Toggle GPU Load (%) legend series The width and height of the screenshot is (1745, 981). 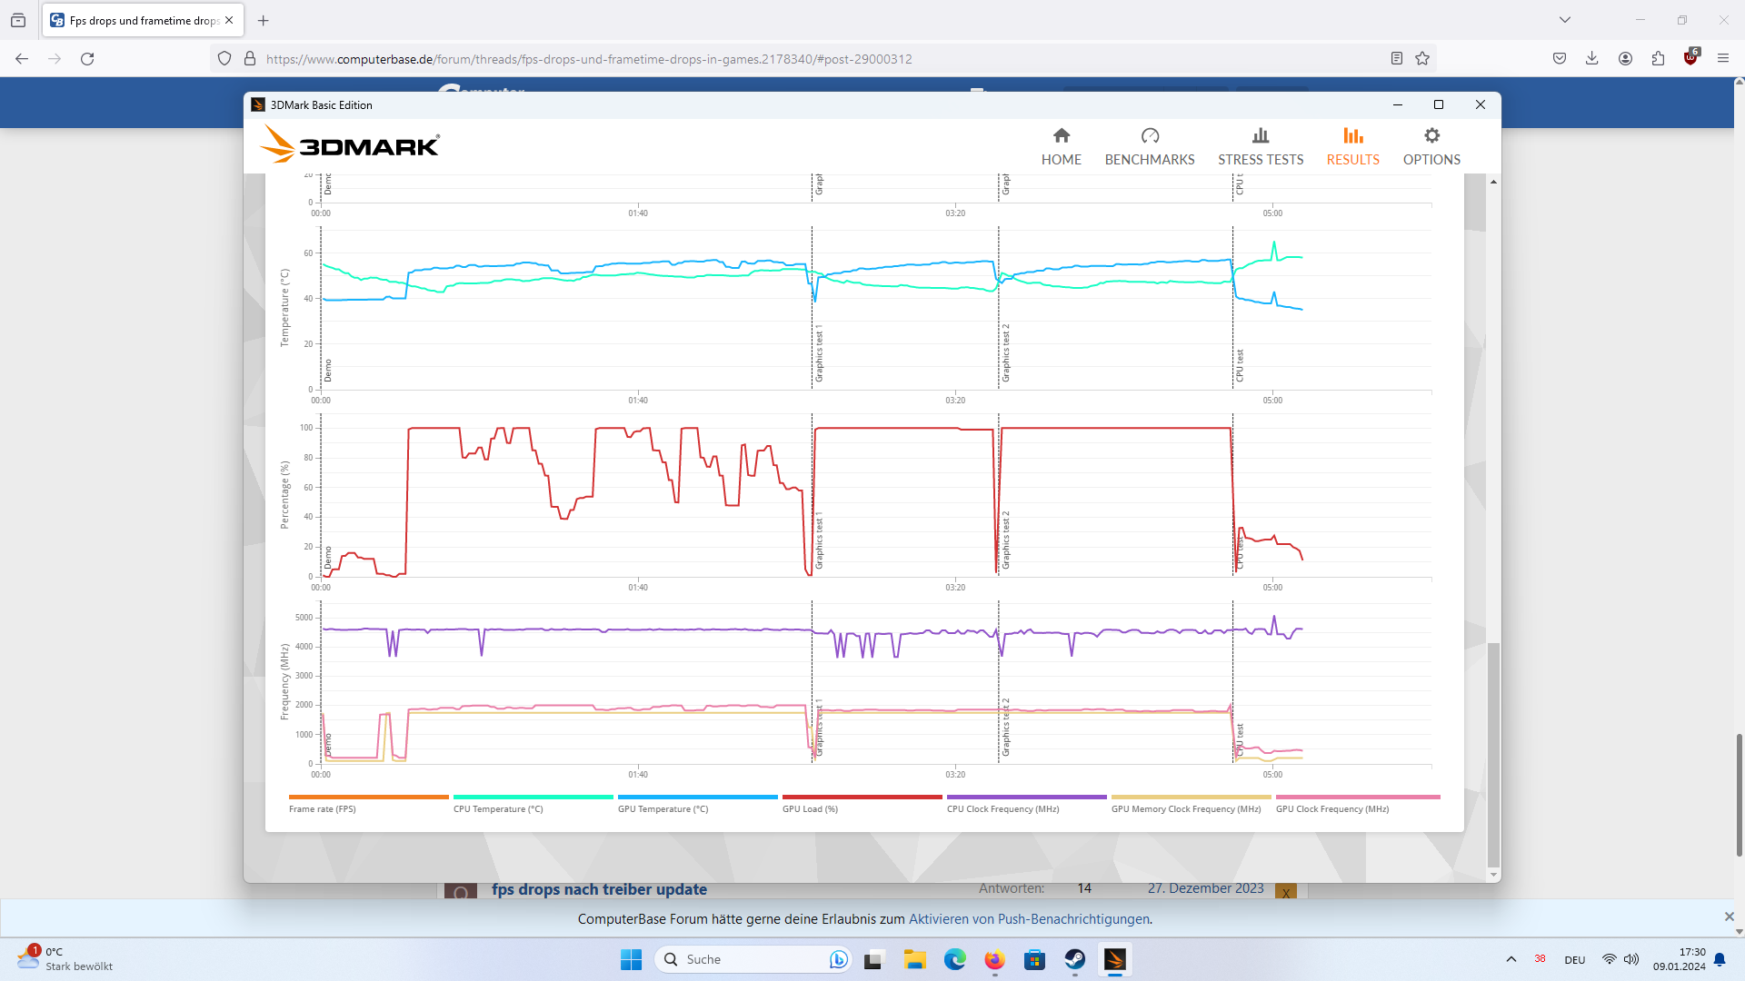tap(810, 808)
